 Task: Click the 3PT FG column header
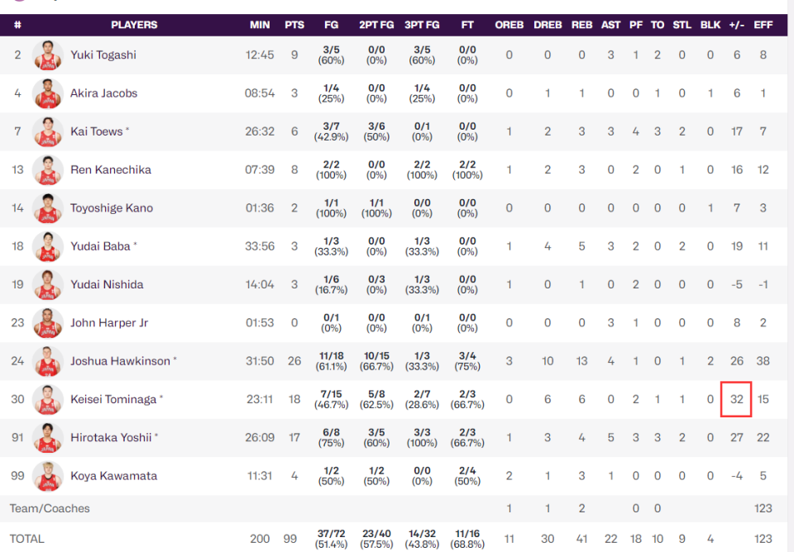point(422,25)
